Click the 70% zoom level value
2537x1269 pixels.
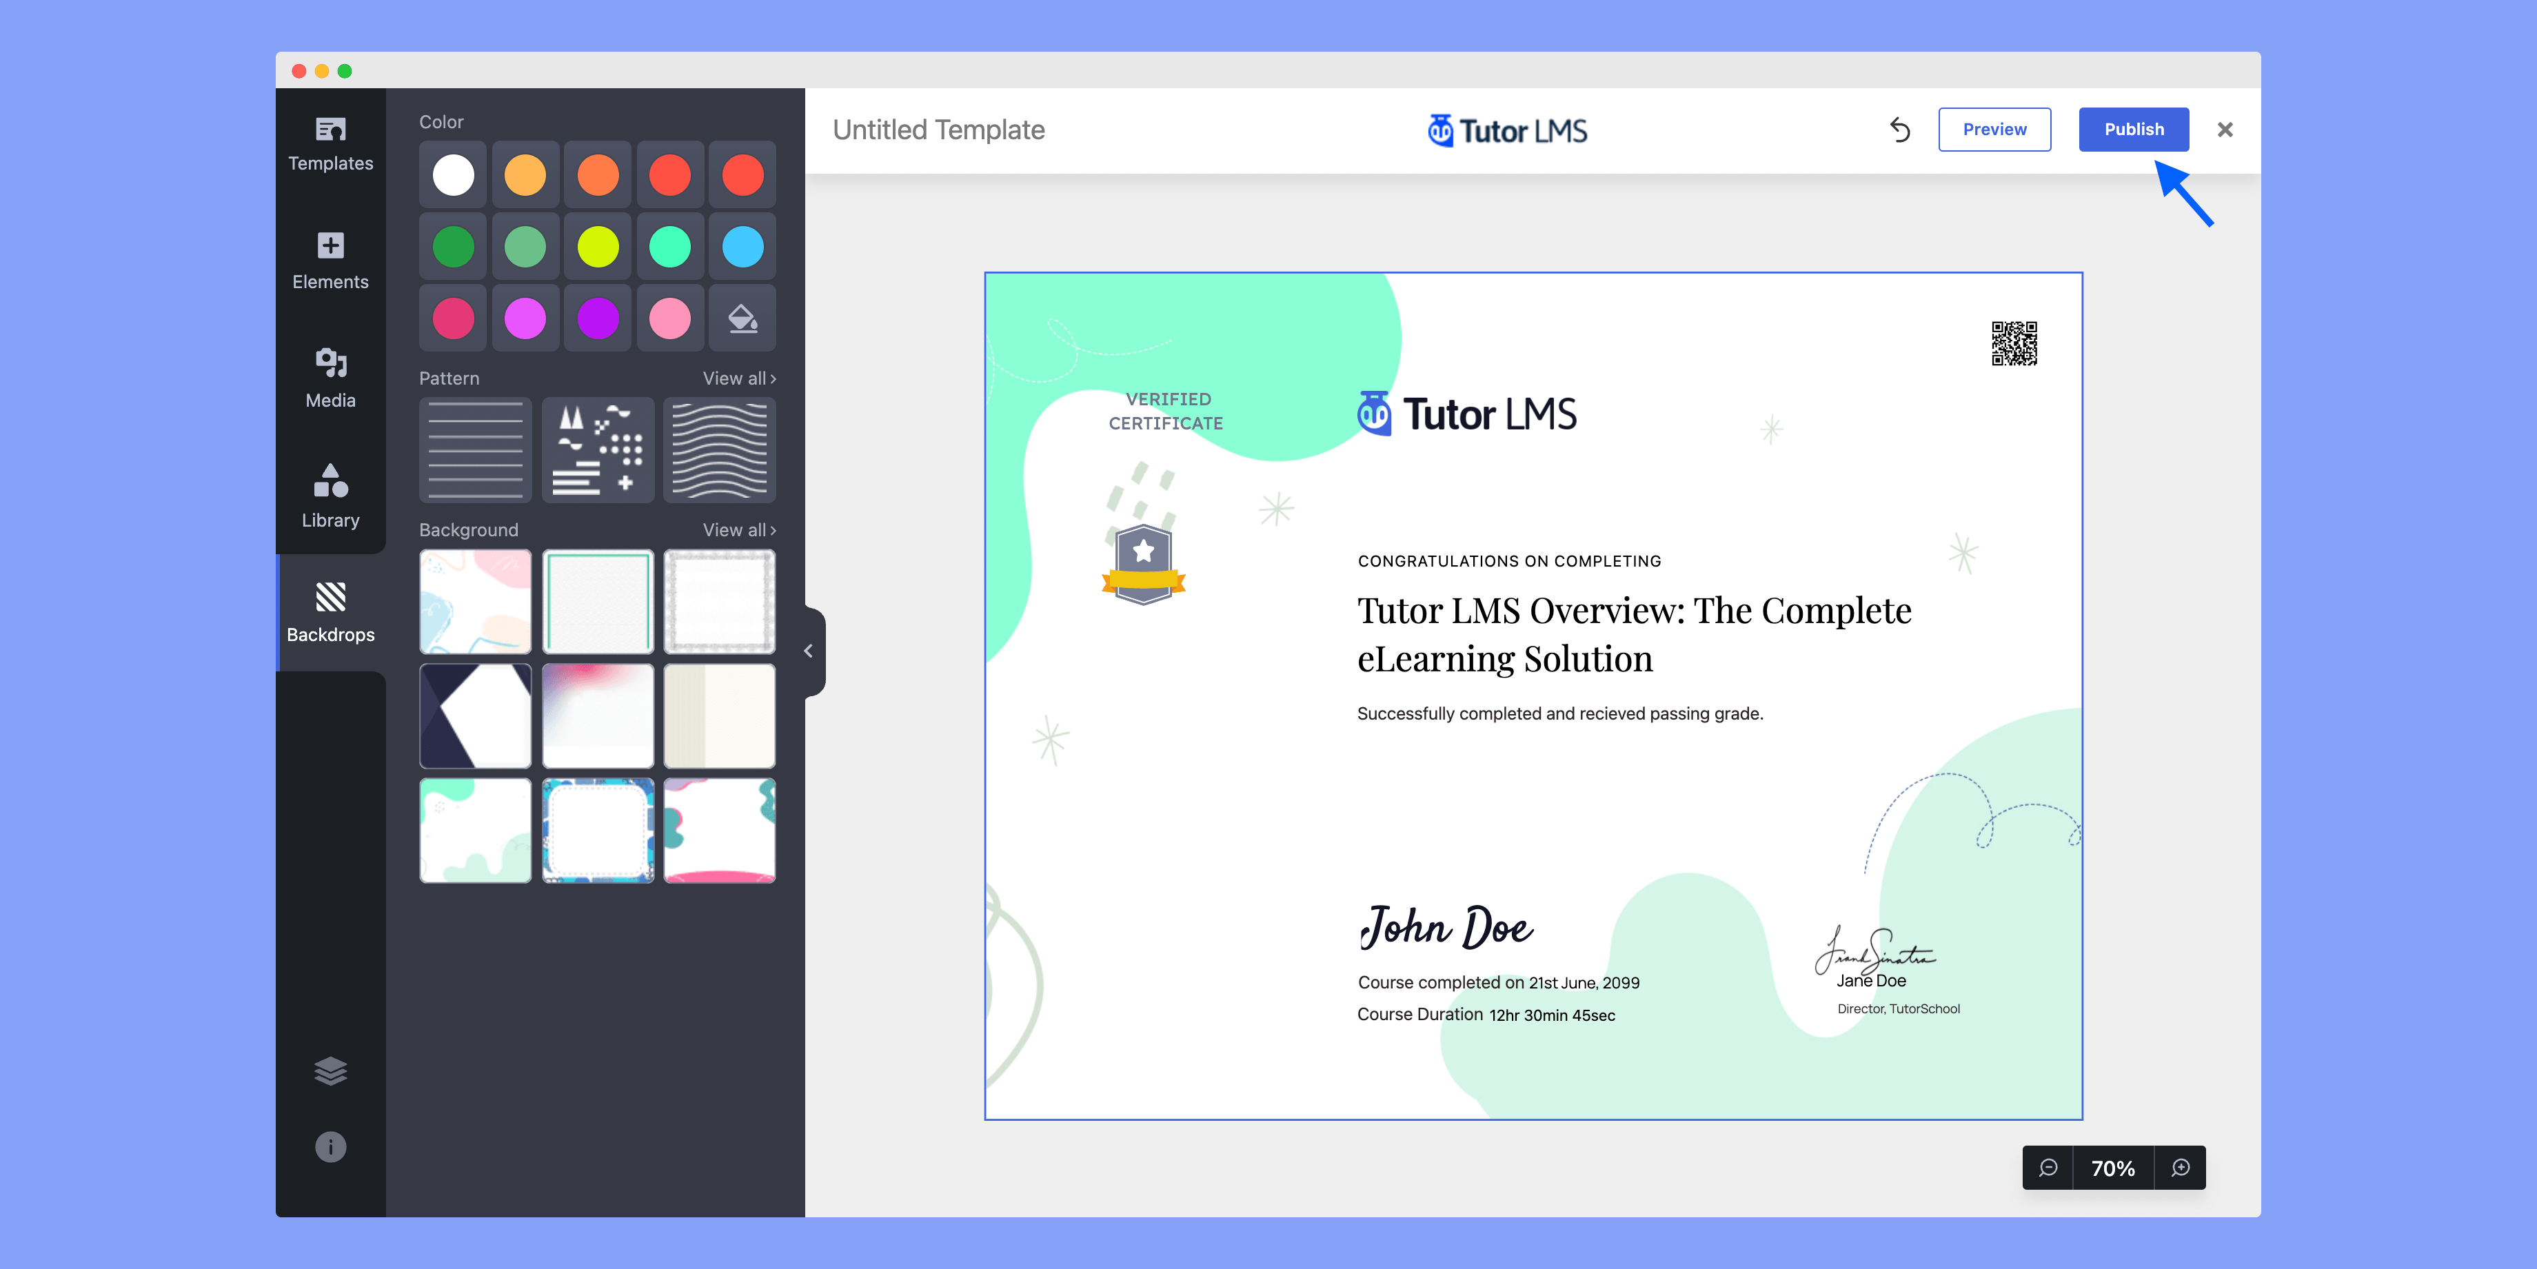2114,1168
